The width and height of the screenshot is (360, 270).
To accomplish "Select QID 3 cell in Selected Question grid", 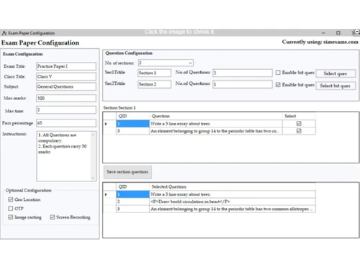I will pos(133,209).
